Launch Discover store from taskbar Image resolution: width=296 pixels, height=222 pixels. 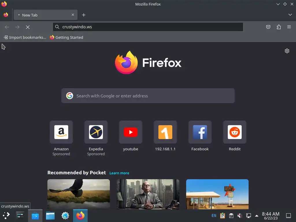coord(35,216)
